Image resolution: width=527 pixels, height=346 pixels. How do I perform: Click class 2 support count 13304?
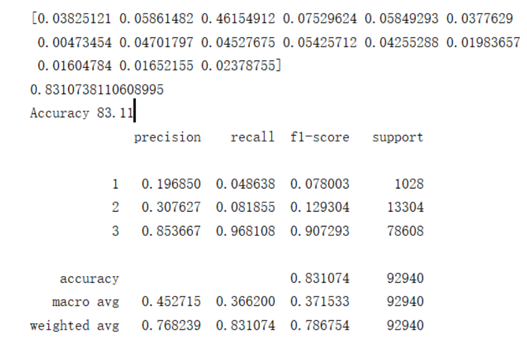[x=405, y=208]
